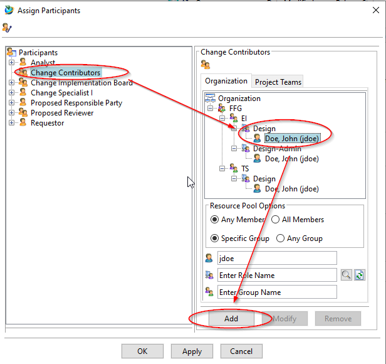Viewport: 386px width, 364px height.
Task: Collapse the TS organization node
Action: coord(223,169)
